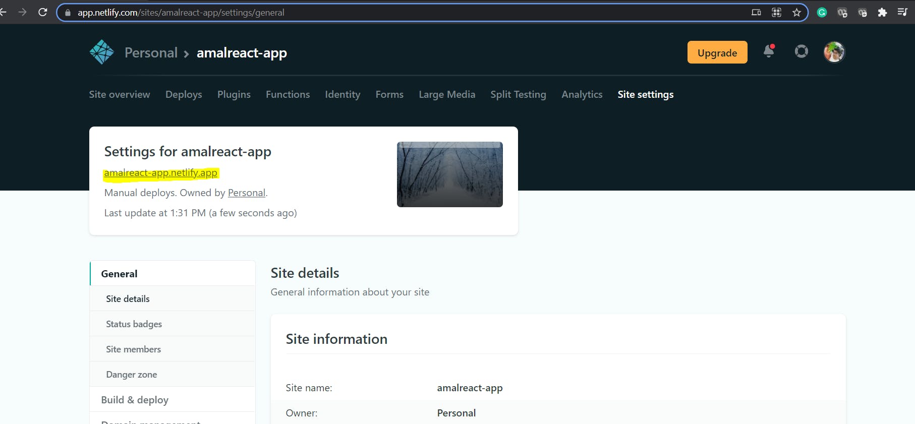Jump to Site details in sidebar
Viewport: 915px width, 424px height.
click(x=173, y=298)
